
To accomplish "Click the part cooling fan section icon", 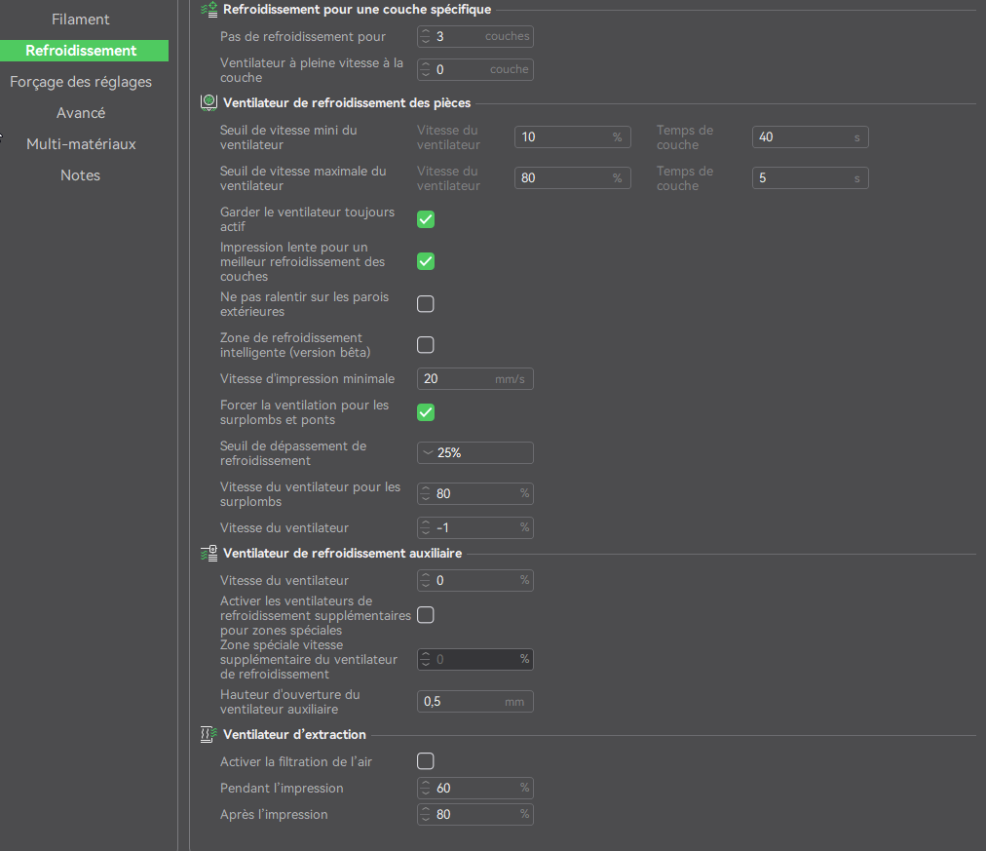I will point(209,102).
